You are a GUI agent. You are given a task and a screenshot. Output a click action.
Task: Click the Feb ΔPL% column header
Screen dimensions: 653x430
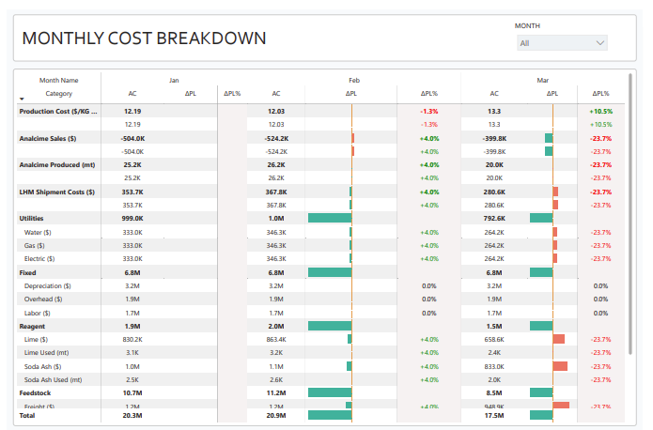(429, 94)
